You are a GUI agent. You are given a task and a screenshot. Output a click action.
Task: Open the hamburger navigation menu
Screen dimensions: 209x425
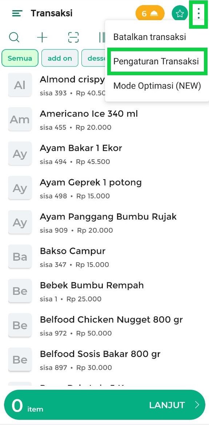coord(17,13)
